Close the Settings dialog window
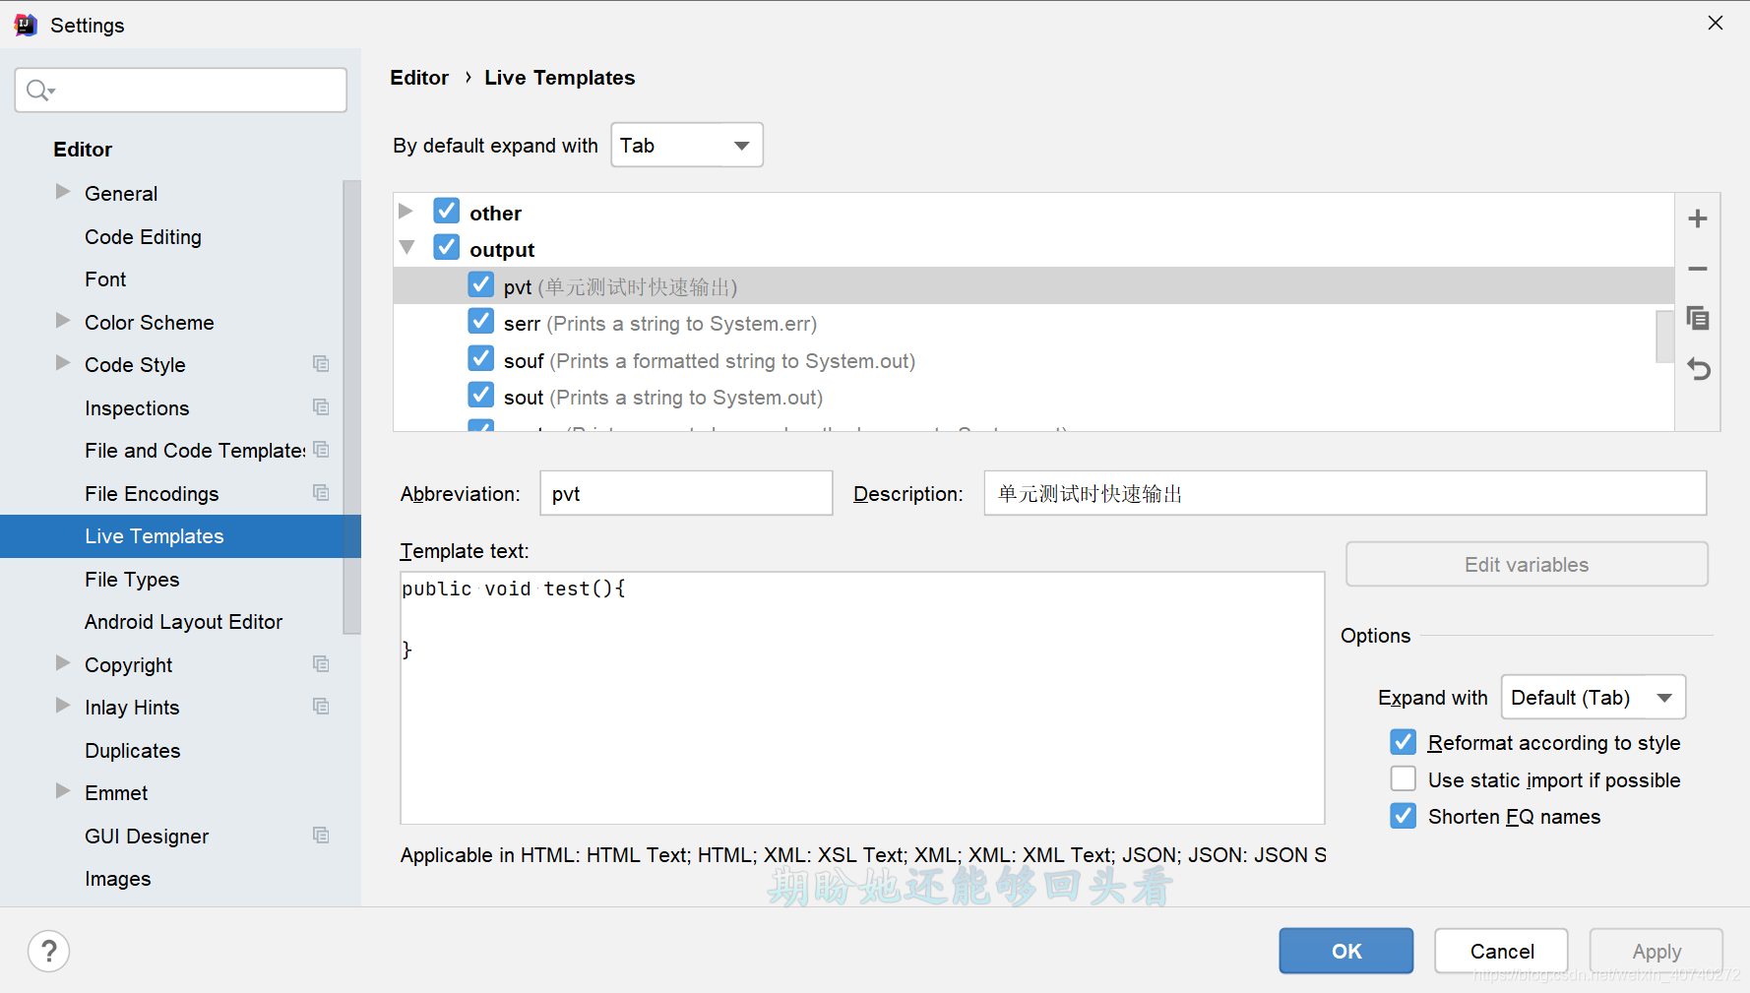Image resolution: width=1750 pixels, height=993 pixels. coord(1716,23)
